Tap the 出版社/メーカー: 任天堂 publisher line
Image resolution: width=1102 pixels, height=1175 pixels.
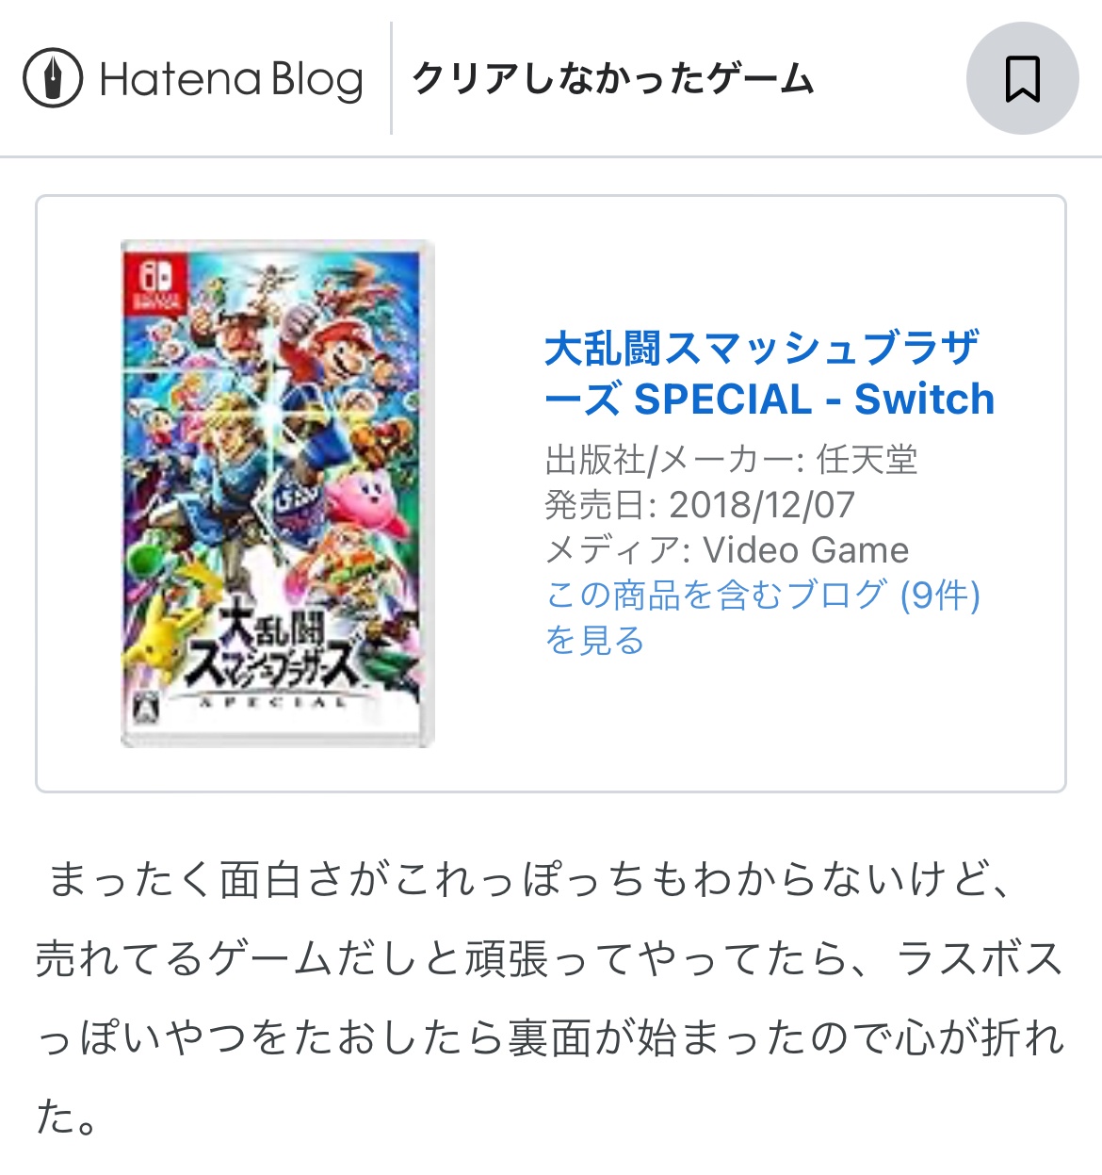731,459
